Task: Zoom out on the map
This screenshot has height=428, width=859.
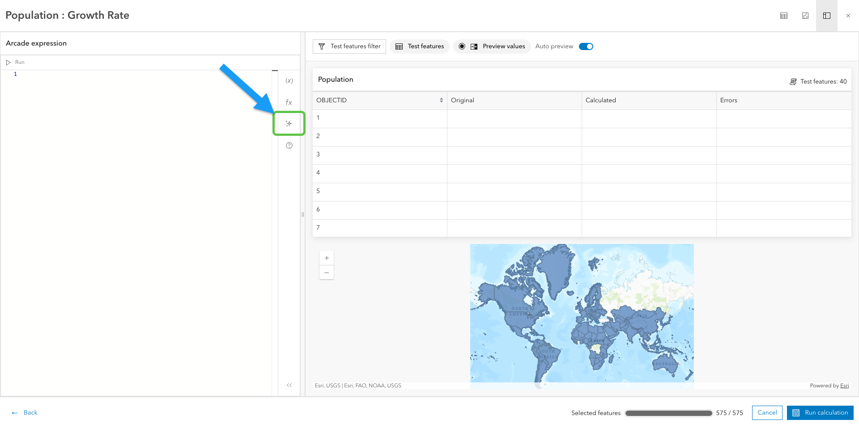Action: coord(327,273)
